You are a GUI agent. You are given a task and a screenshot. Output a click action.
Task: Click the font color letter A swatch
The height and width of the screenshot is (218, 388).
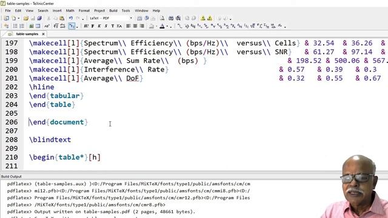tap(162, 26)
